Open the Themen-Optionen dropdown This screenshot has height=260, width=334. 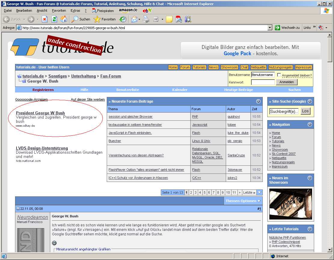[243, 201]
